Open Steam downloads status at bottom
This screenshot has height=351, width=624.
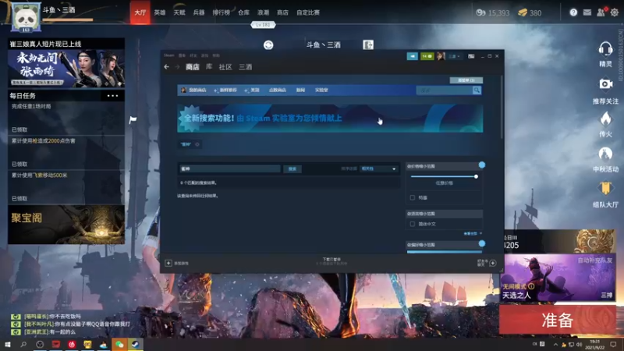pyautogui.click(x=332, y=261)
